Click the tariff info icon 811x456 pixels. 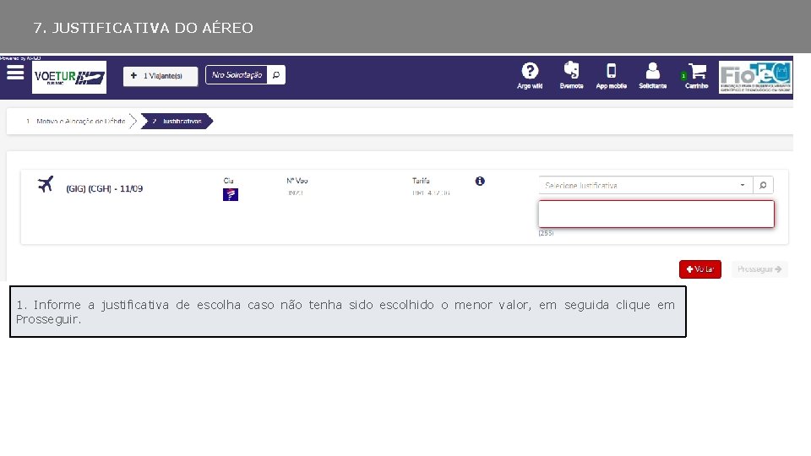coord(480,181)
